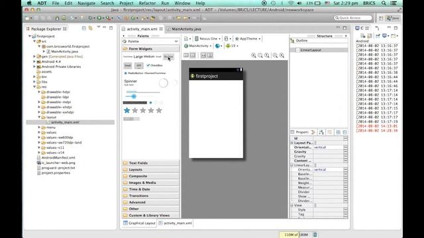Click the Open Perspective icon

tap(381, 18)
